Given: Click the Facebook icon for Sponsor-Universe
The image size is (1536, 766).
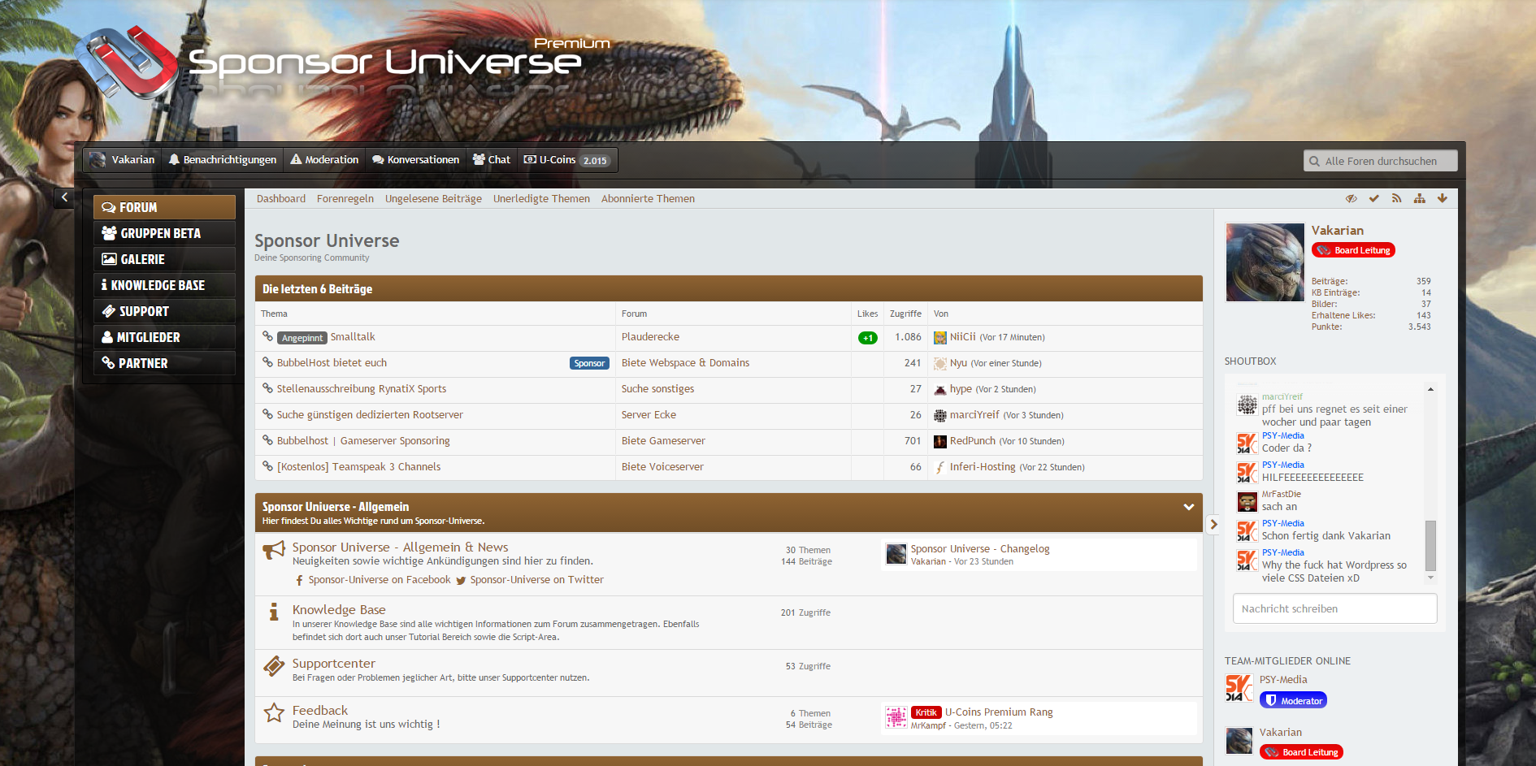Looking at the screenshot, I should click(299, 580).
